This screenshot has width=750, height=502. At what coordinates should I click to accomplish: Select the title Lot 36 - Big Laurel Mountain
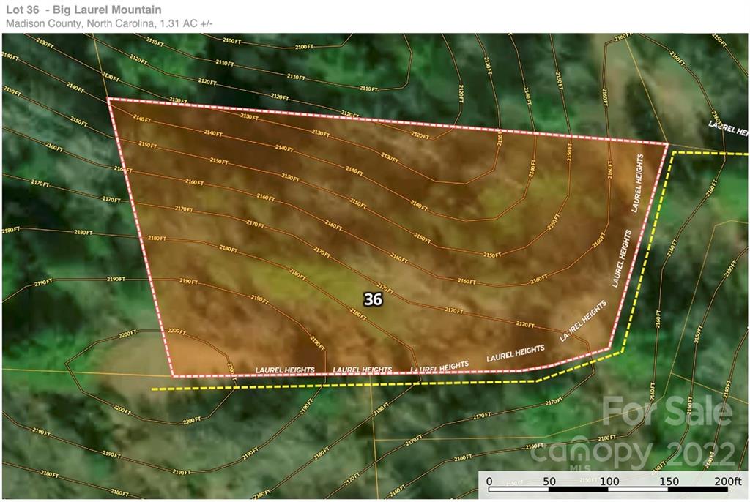tap(83, 10)
